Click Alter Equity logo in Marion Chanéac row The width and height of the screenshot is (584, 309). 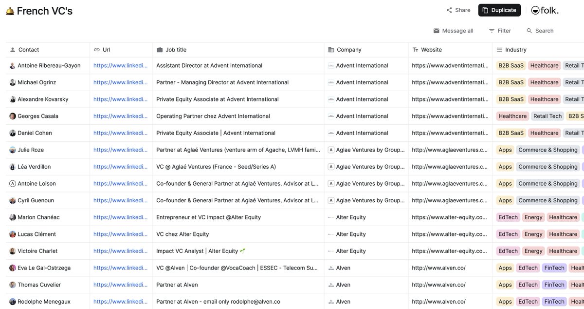click(x=331, y=217)
